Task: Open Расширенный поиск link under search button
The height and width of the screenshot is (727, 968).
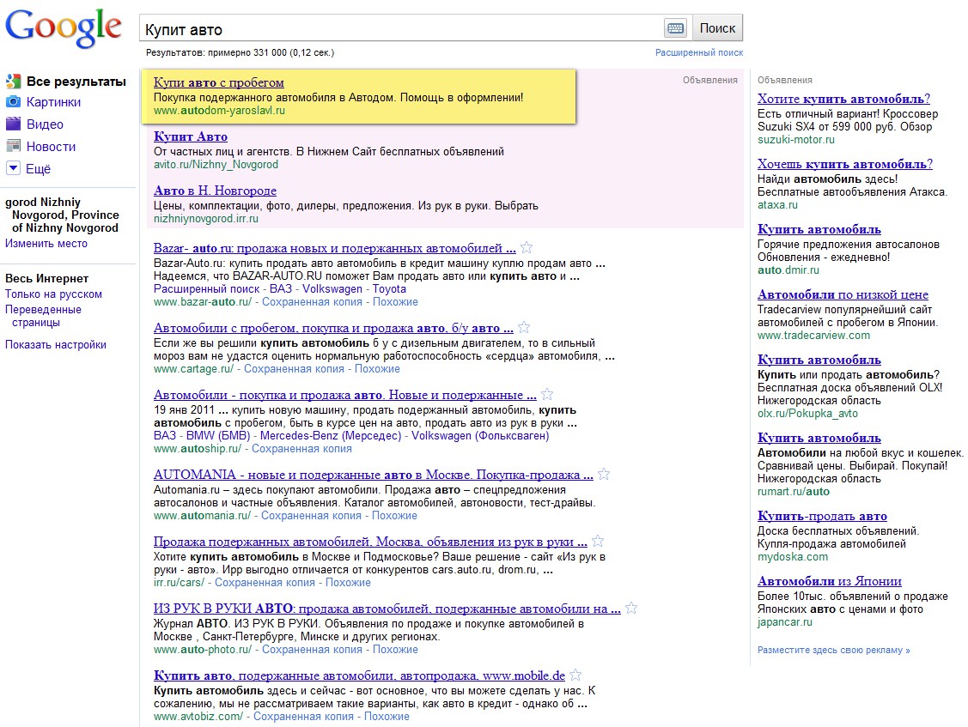Action: point(699,53)
